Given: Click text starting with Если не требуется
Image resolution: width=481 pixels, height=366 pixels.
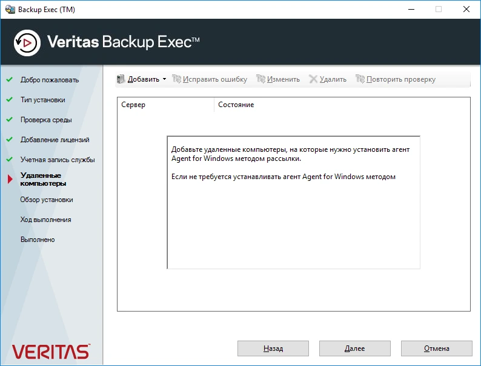Looking at the screenshot, I should [284, 177].
